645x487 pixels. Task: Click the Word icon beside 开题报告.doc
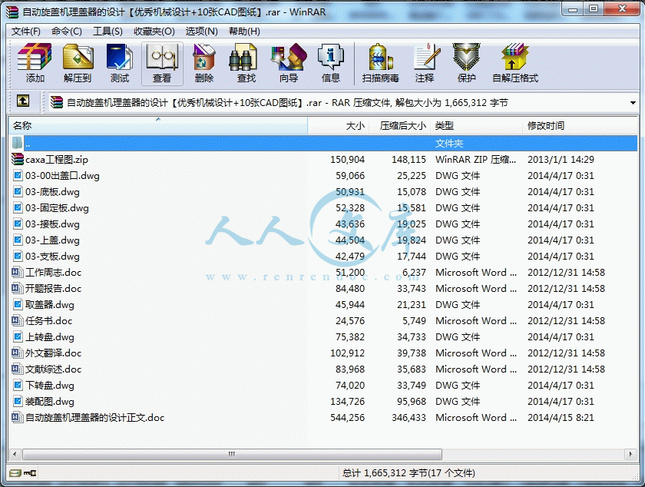click(x=17, y=288)
